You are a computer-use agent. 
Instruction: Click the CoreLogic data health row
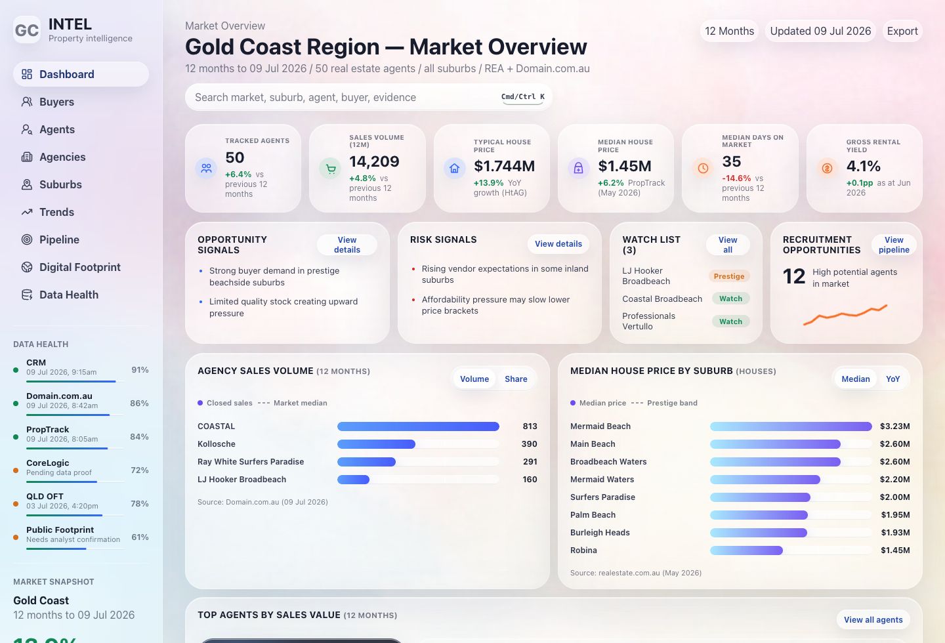81,470
